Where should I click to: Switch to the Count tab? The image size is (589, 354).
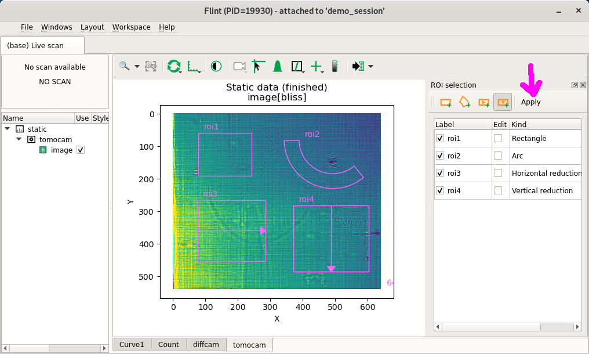point(169,344)
